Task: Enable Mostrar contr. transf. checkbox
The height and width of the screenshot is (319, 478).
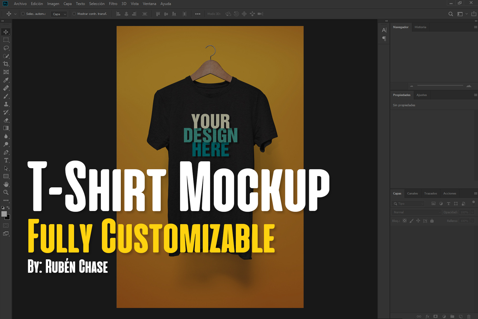Action: point(74,14)
